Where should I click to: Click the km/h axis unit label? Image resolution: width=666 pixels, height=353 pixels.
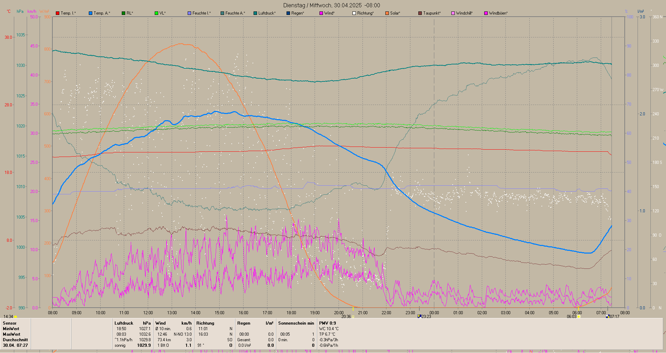point(32,11)
